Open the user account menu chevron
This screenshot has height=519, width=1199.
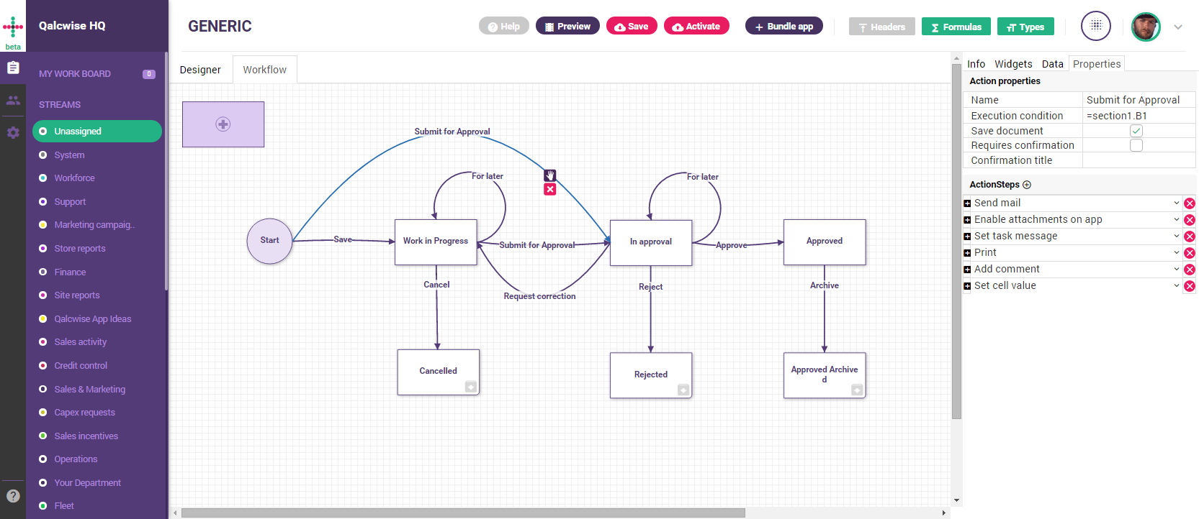1178,27
